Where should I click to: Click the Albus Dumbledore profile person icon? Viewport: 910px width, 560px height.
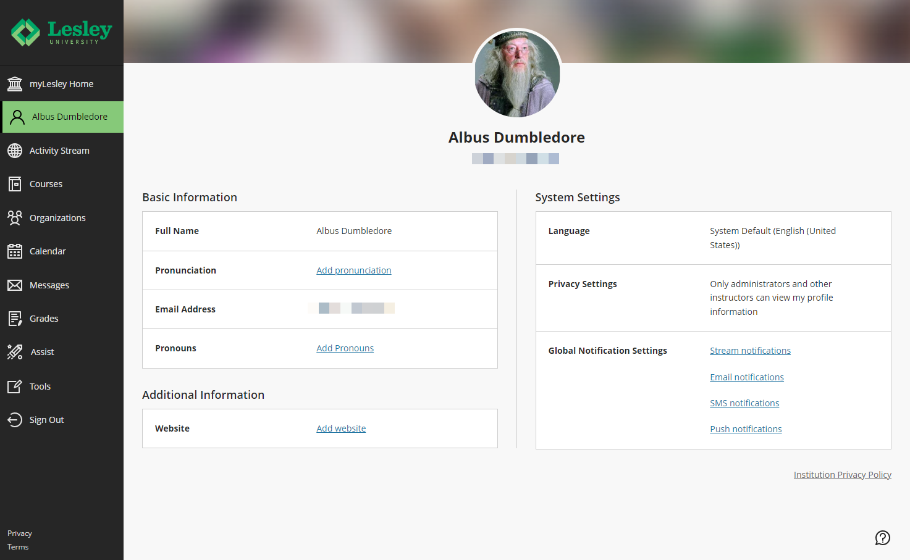tap(17, 117)
